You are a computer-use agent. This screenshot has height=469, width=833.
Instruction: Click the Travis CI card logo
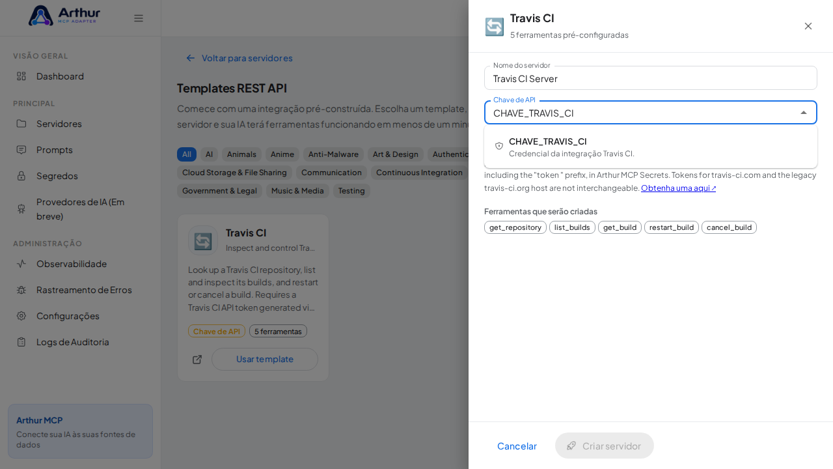pos(202,240)
